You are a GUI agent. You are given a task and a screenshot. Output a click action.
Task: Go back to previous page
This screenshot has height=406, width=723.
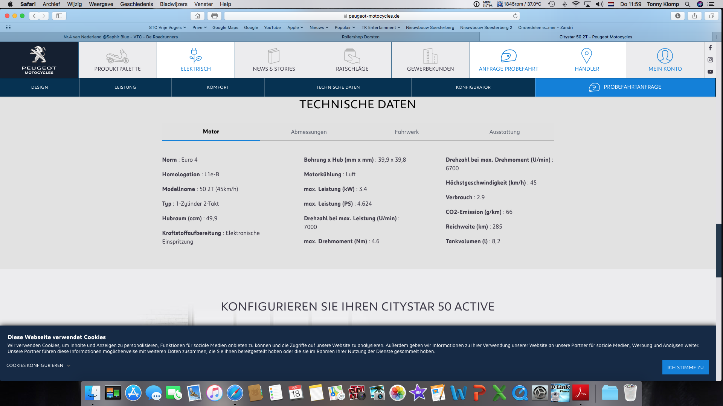point(34,16)
